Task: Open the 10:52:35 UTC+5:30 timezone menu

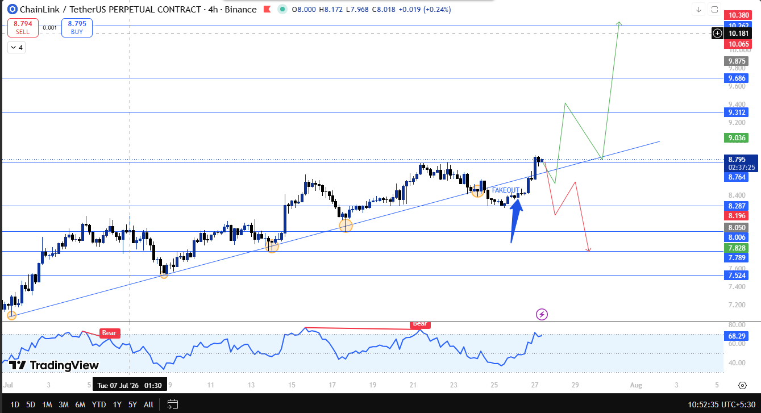Action: (721, 404)
